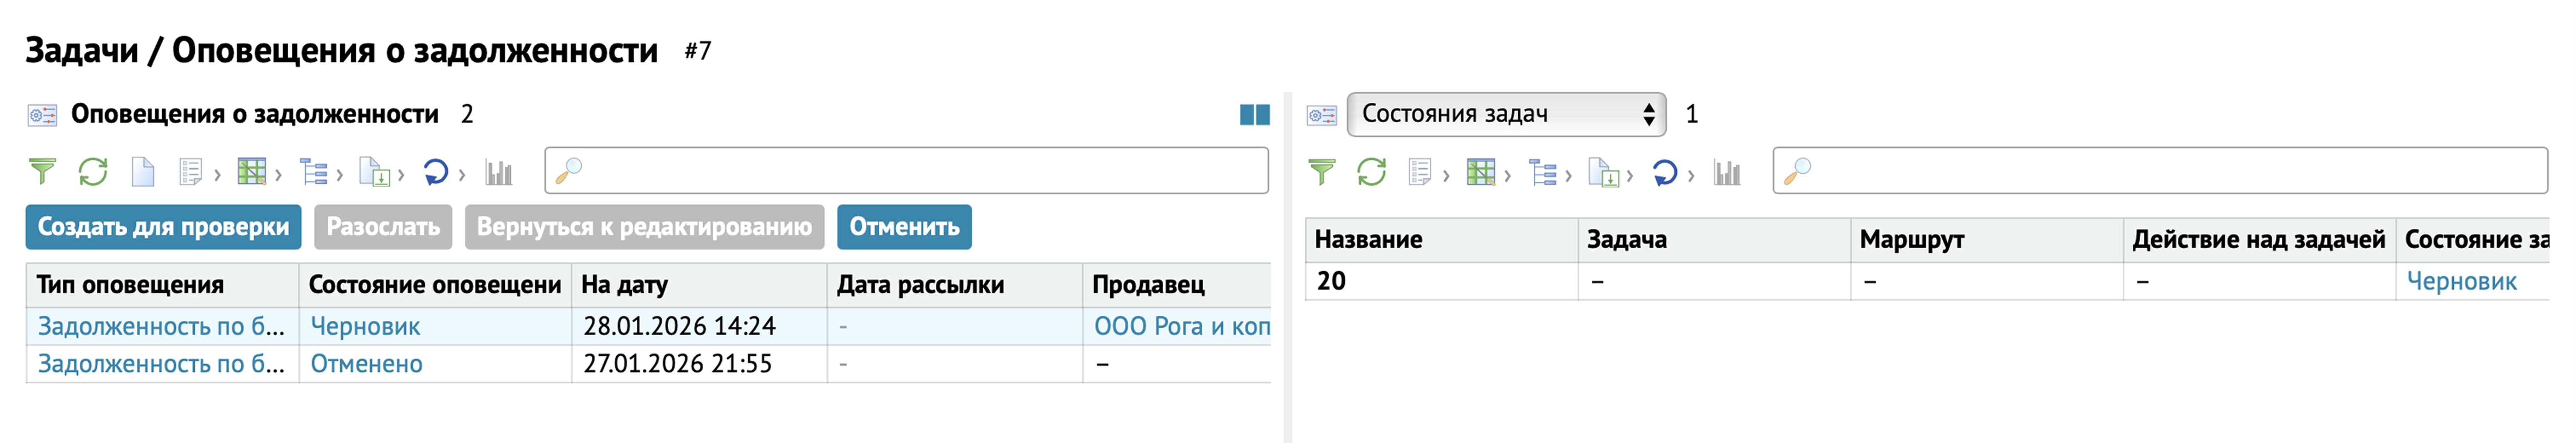
Task: Sort by the На дату column header
Action: 625,285
